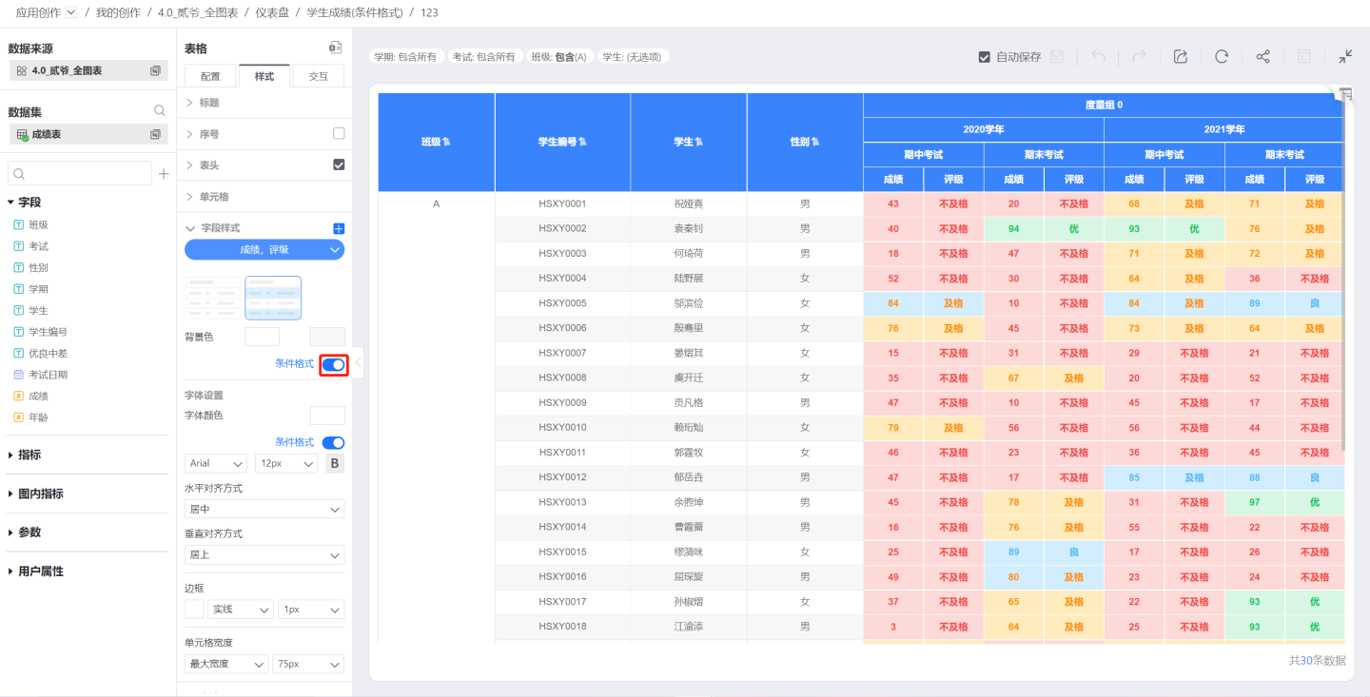Image resolution: width=1370 pixels, height=697 pixels.
Task: Click the export icon in top toolbar
Action: coord(1180,57)
